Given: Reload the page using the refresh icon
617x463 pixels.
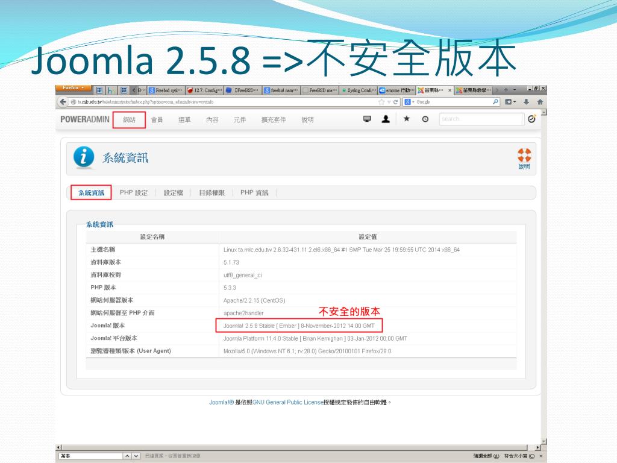Looking at the screenshot, I should tap(395, 102).
